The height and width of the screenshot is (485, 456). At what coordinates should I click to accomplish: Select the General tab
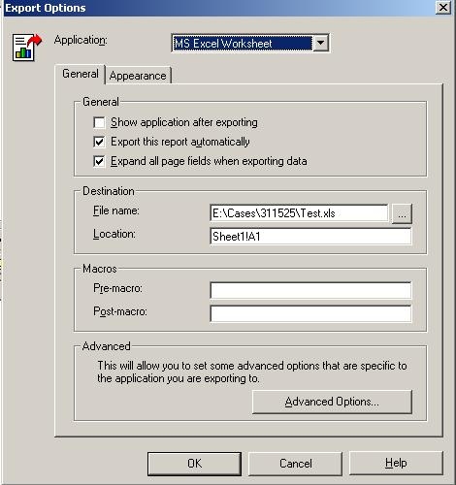pos(81,74)
